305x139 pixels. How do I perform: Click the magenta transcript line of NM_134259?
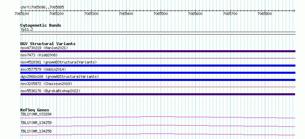tap(158, 126)
